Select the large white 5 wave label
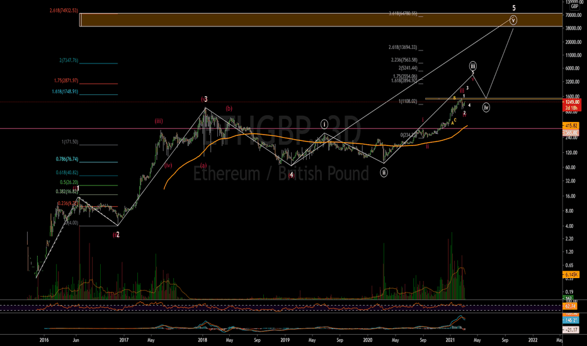587x346 pixels. 514,8
